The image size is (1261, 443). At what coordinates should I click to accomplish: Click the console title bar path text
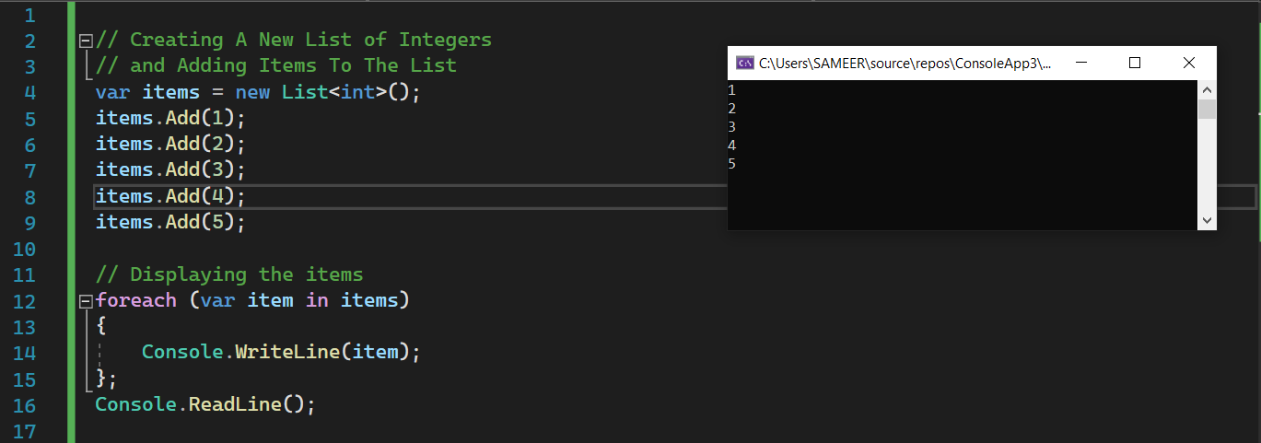(x=905, y=64)
